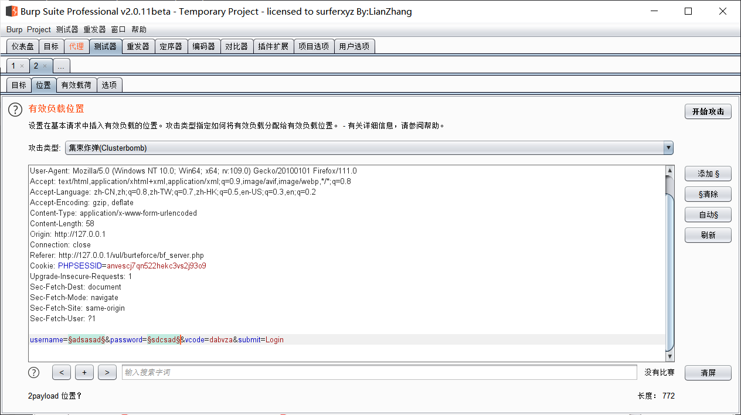Switch to the 有效载荷 sub-tab
Viewport: 741px width, 415px height.
[76, 85]
